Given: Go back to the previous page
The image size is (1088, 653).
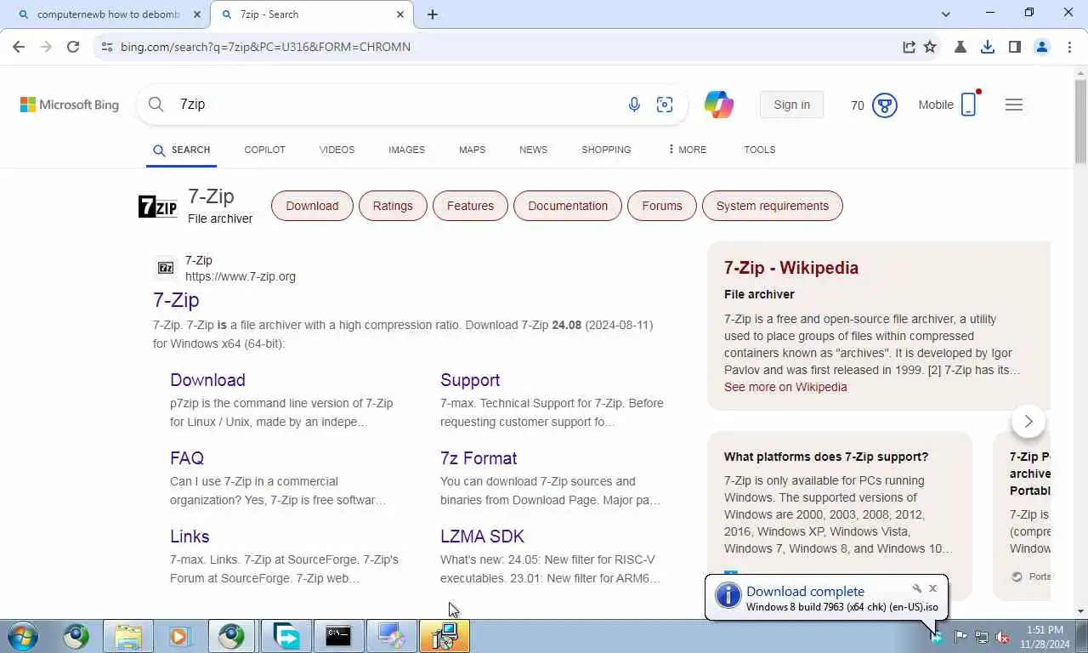Looking at the screenshot, I should [19, 47].
